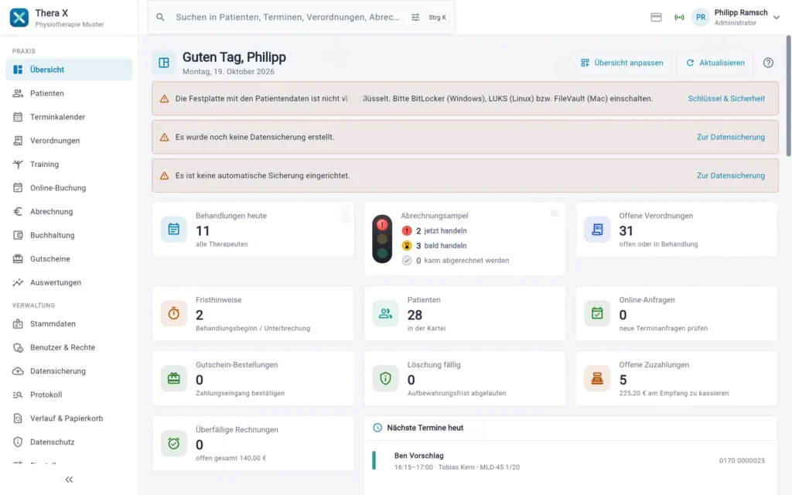Click the 0 kann abgerechnet werden row
This screenshot has width=792, height=495.
tap(456, 261)
